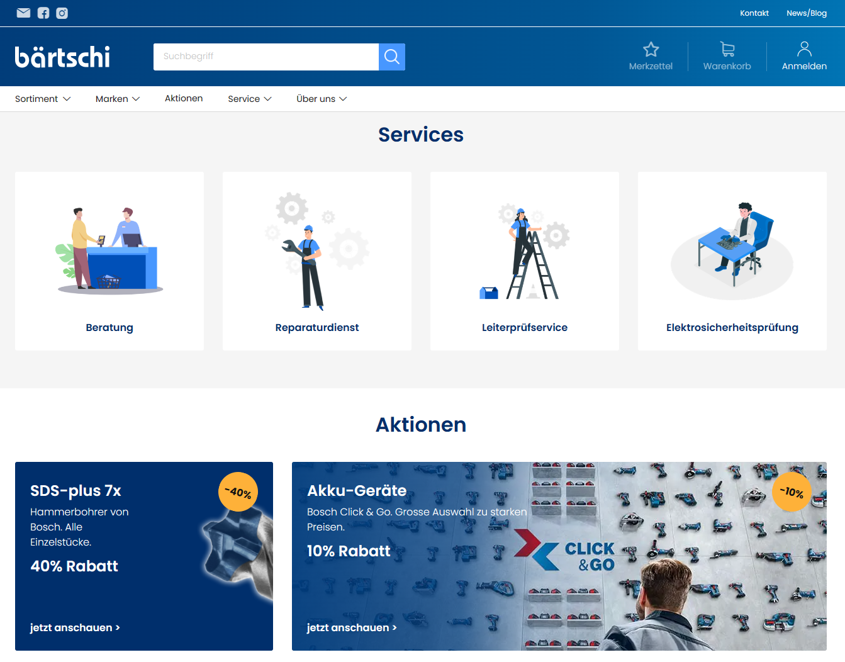
Task: Click 'jetzt anschauen' on SDS-plus 7x
Action: click(75, 627)
